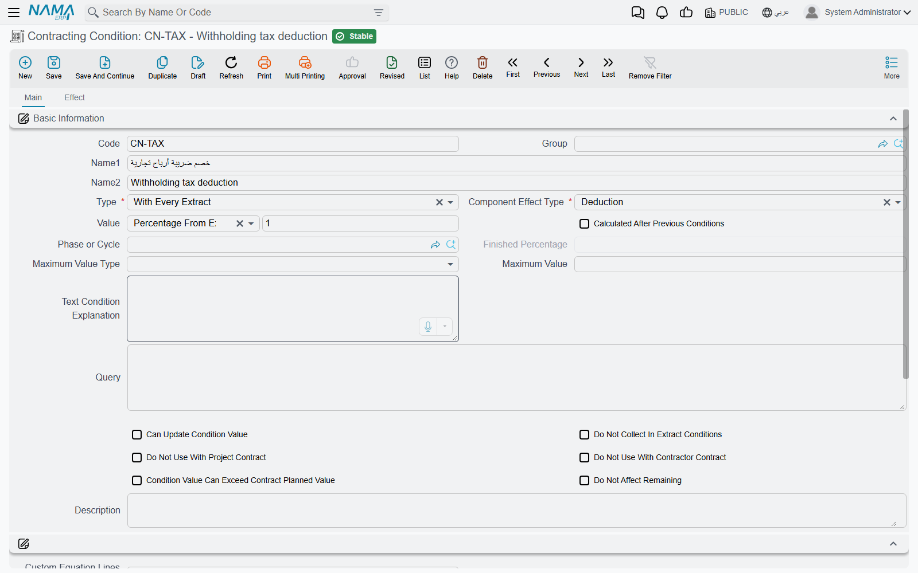
Task: Search Phase or Cycle lookup icon
Action: [451, 245]
